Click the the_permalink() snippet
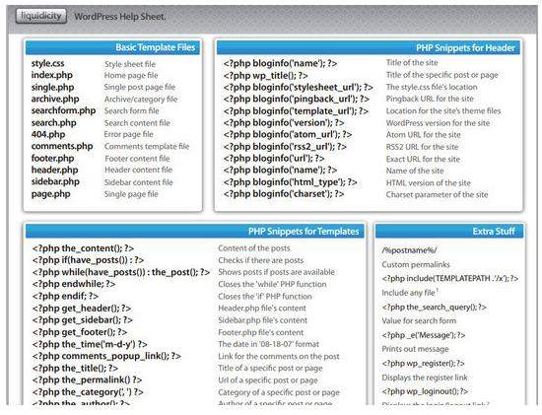Viewport: 542px width, 415px height. point(87,380)
